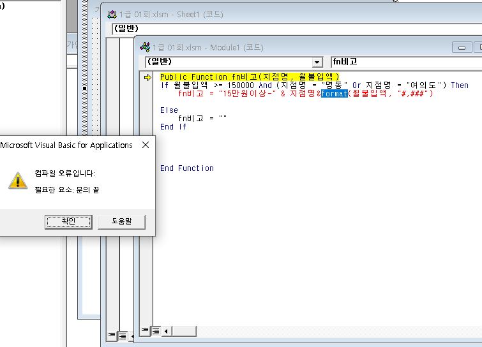Open 도움말 for the compile error
The height and width of the screenshot is (347, 482).
click(121, 221)
